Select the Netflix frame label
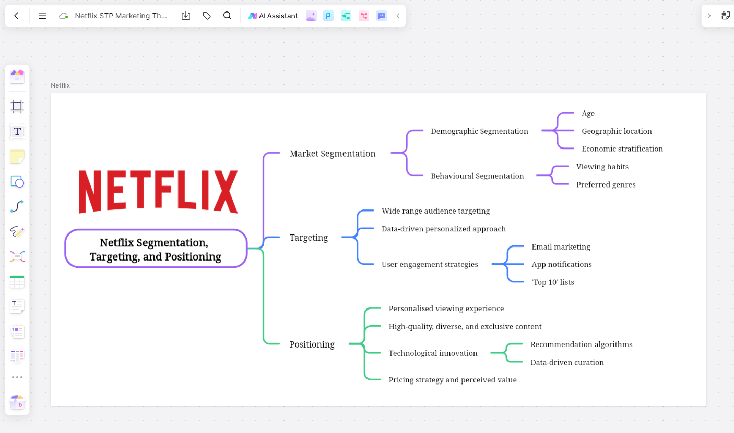Image resolution: width=734 pixels, height=433 pixels. point(60,85)
